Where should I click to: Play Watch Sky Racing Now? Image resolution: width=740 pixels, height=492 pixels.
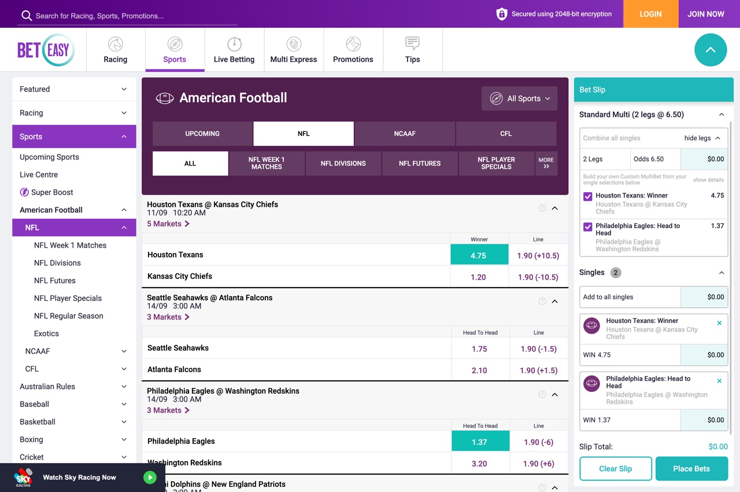pyautogui.click(x=150, y=478)
